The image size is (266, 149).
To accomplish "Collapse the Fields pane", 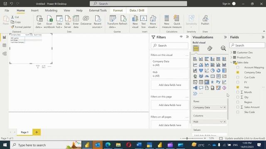I will point(263,37).
